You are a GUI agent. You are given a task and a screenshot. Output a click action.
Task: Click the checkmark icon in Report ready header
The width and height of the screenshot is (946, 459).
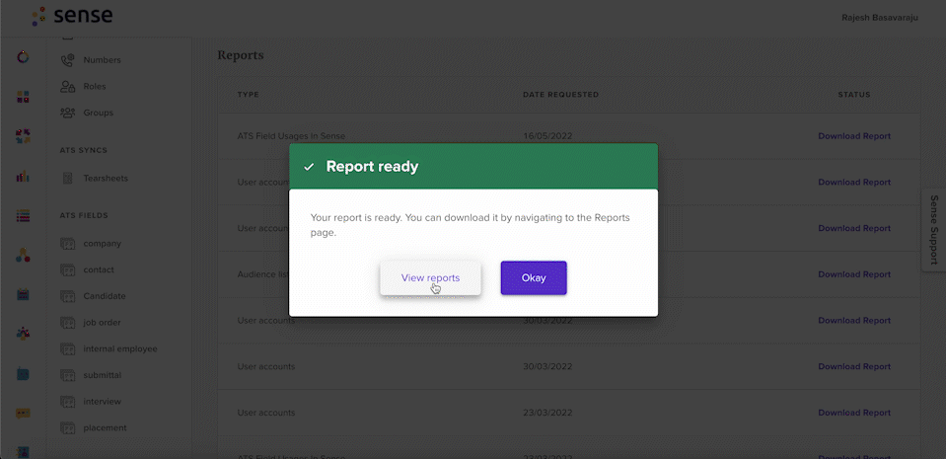(x=309, y=167)
